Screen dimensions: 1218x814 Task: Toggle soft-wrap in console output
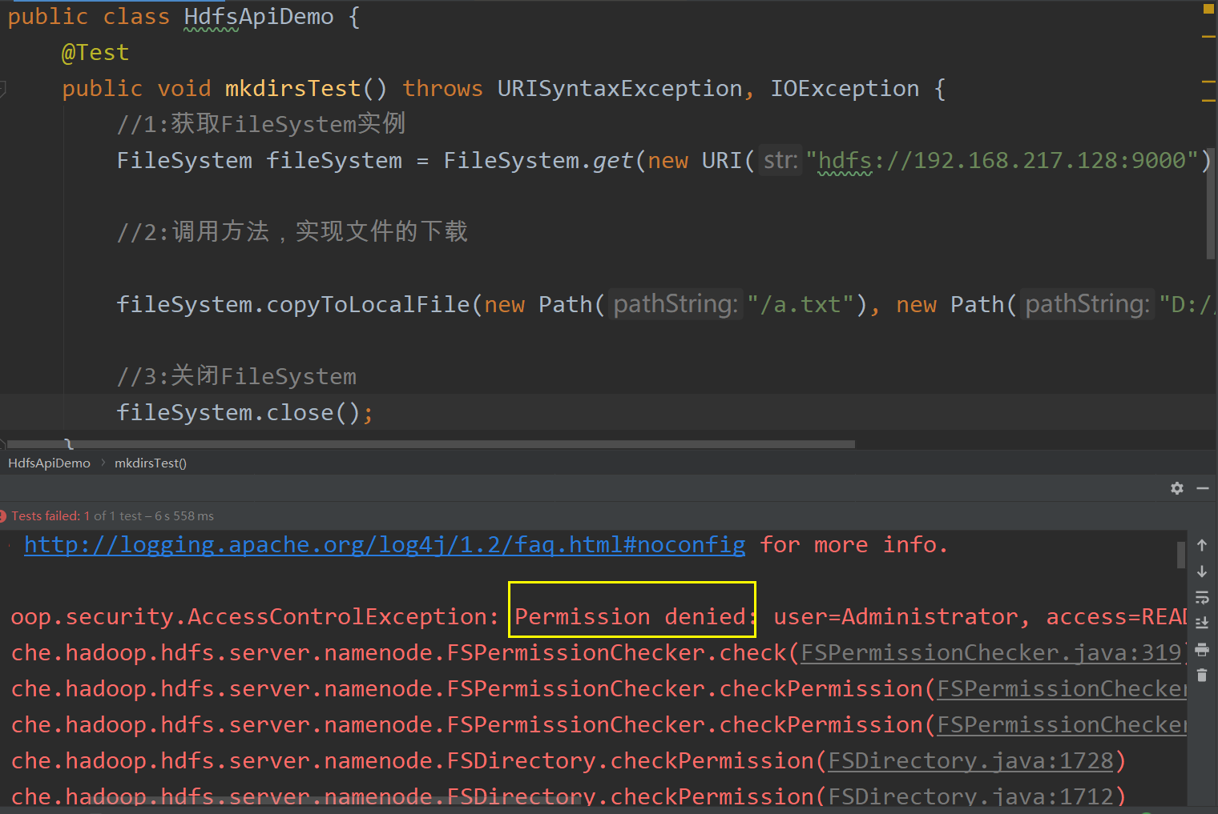pyautogui.click(x=1202, y=597)
